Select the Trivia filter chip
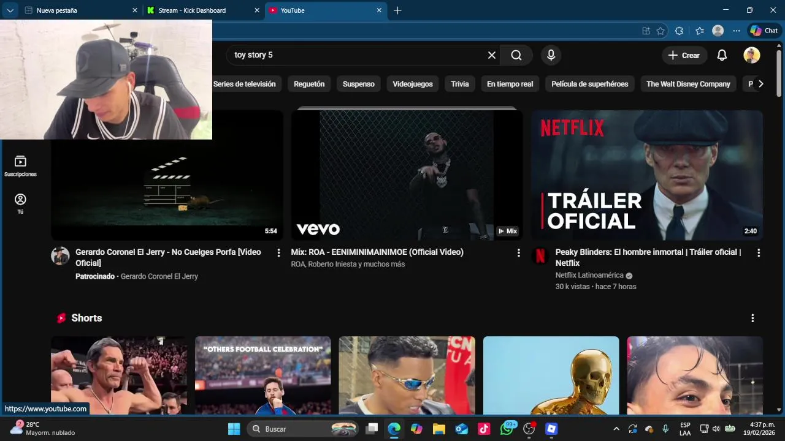 [460, 84]
